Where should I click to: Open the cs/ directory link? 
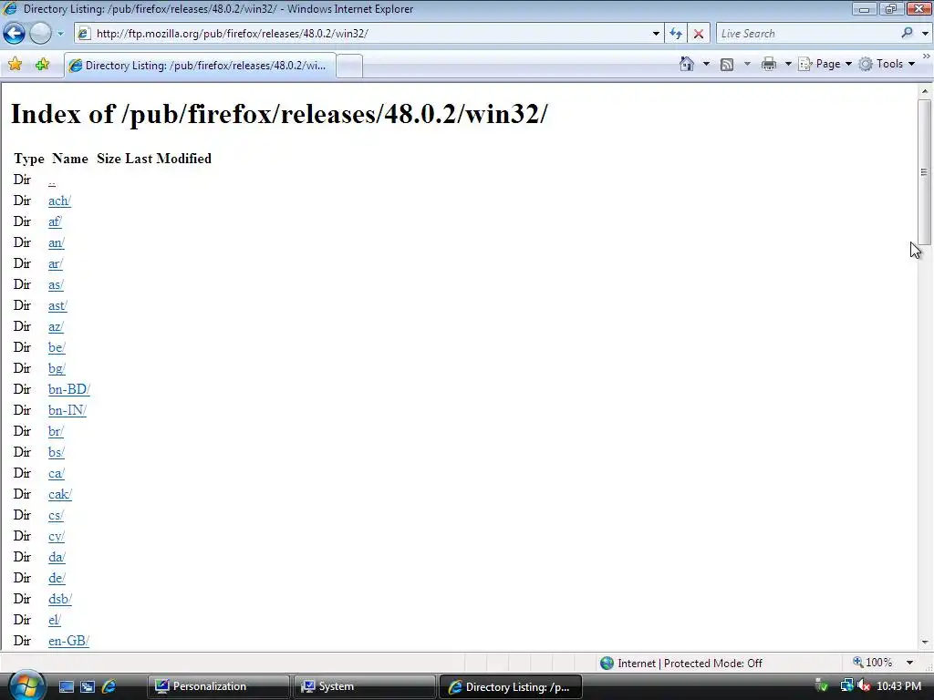[x=56, y=515]
